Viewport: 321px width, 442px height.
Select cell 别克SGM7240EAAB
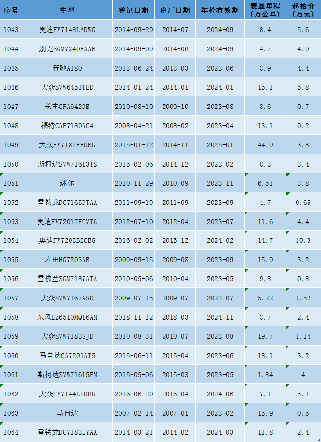(x=67, y=49)
